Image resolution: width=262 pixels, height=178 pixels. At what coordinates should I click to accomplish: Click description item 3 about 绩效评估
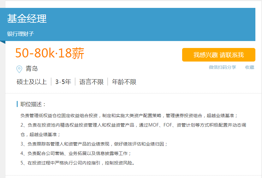[x=94, y=144]
